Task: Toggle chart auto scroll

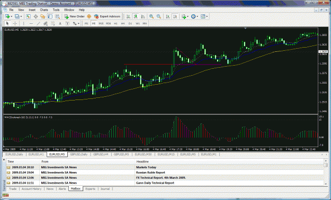Action: (168, 16)
